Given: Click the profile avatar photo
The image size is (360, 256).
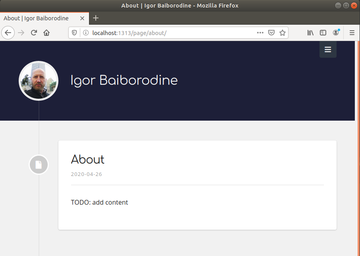Looking at the screenshot, I should tap(39, 81).
